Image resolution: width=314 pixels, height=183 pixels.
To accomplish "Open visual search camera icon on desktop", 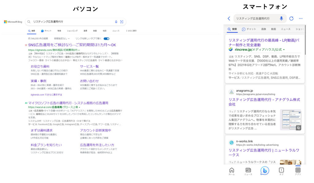I will coord(121,22).
